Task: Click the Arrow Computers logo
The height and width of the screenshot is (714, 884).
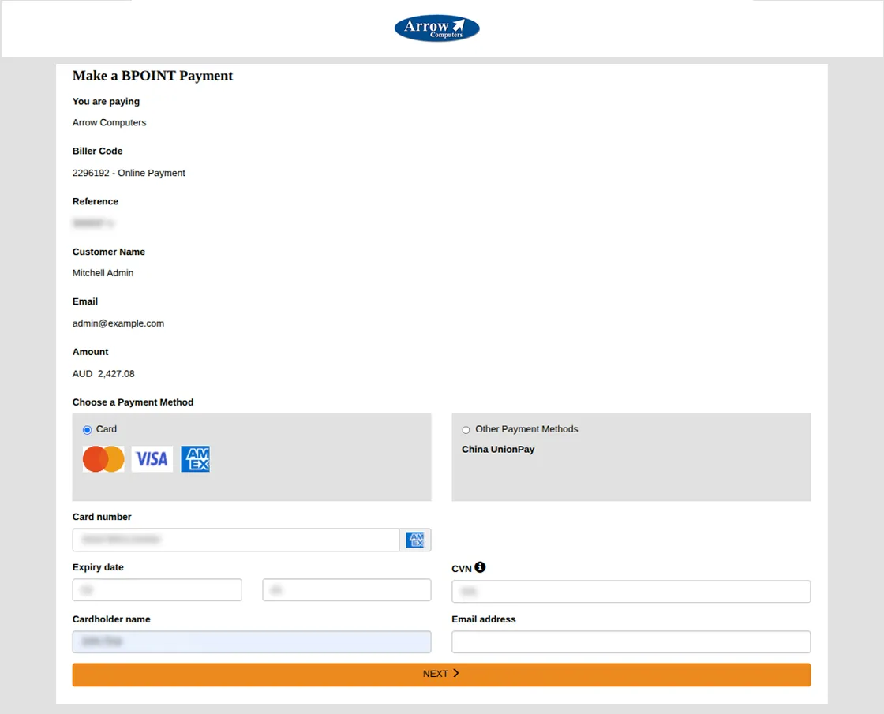Action: (437, 28)
